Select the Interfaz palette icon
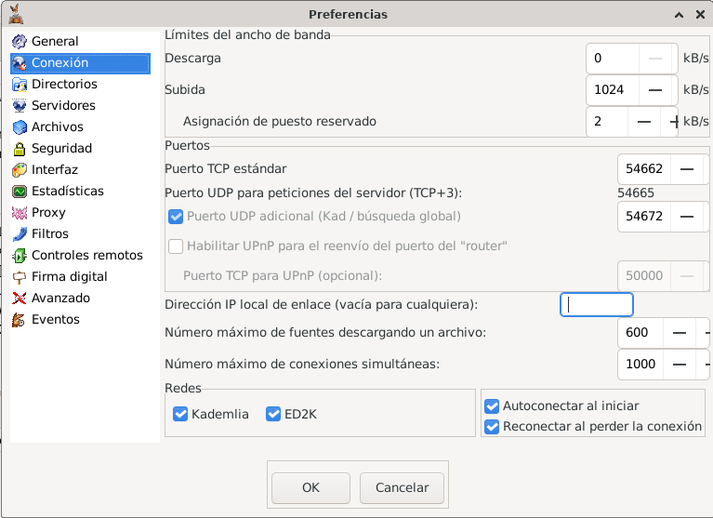The width and height of the screenshot is (713, 518). [x=20, y=169]
